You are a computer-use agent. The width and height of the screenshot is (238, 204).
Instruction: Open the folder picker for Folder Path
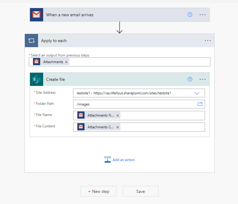point(200,104)
